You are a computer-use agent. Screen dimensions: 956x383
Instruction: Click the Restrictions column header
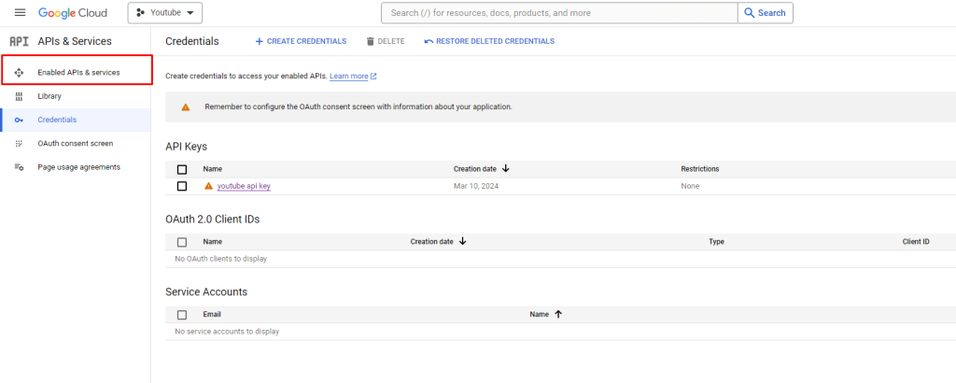(700, 169)
